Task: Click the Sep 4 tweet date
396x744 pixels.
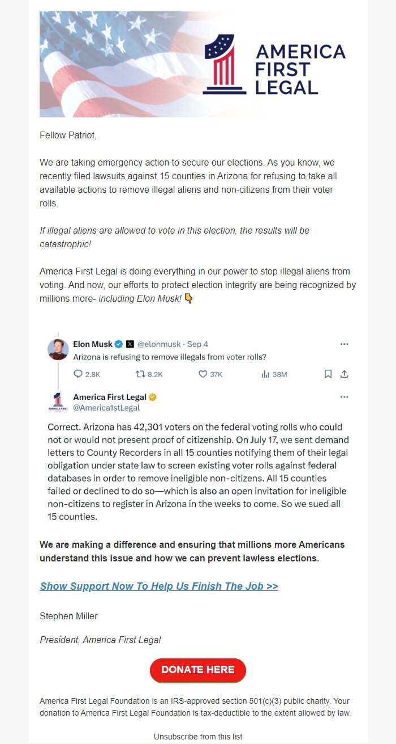Action: [197, 344]
